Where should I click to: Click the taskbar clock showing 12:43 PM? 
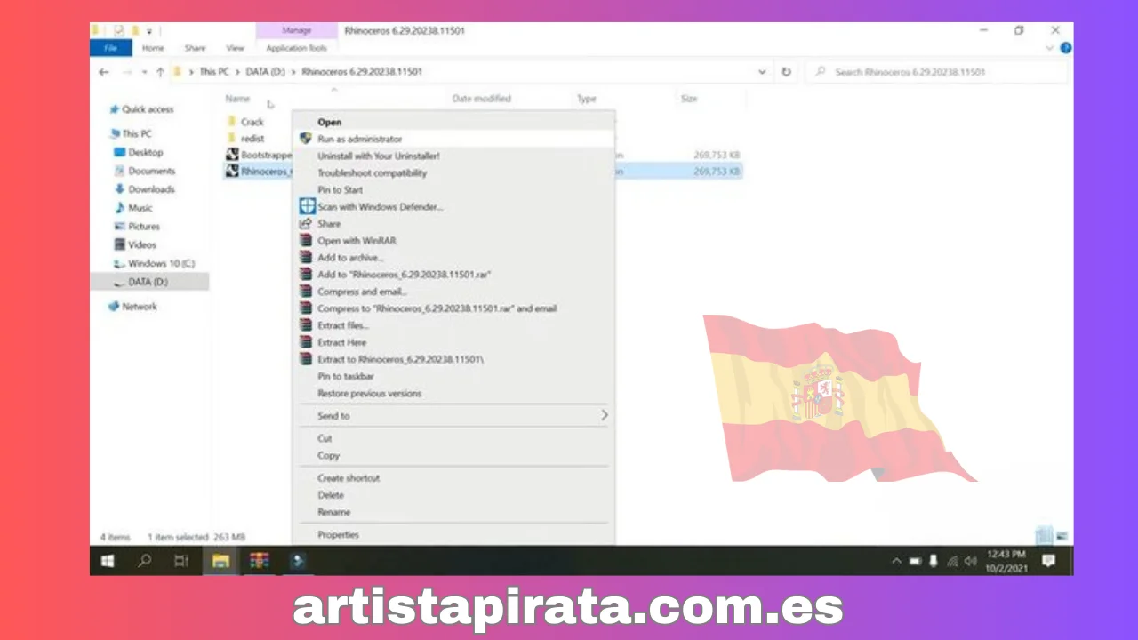1006,561
